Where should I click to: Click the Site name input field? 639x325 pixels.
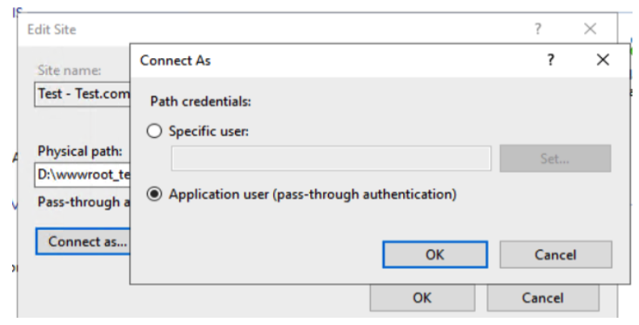coord(82,94)
